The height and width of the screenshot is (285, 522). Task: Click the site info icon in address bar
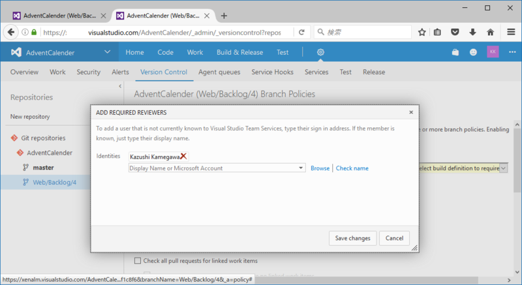click(25, 32)
